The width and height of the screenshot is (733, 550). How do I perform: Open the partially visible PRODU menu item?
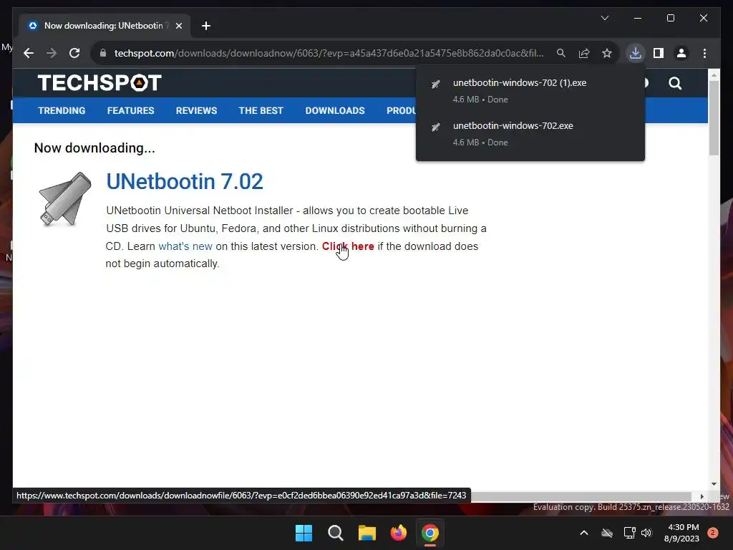(x=401, y=111)
